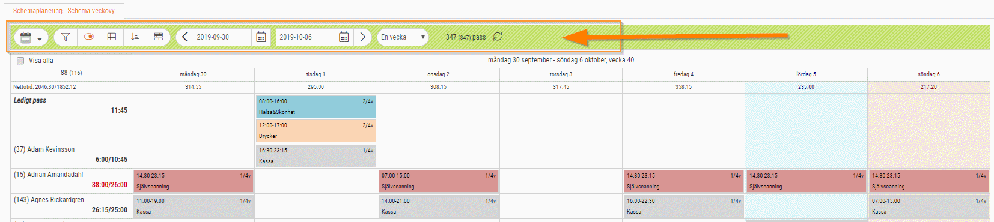Open the calendar view dropdown button
Screen dimensions: 994x222
[31, 37]
